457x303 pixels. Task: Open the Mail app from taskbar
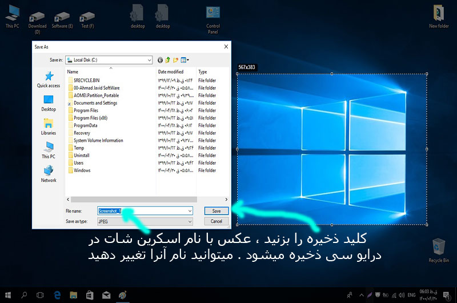[x=106, y=295]
